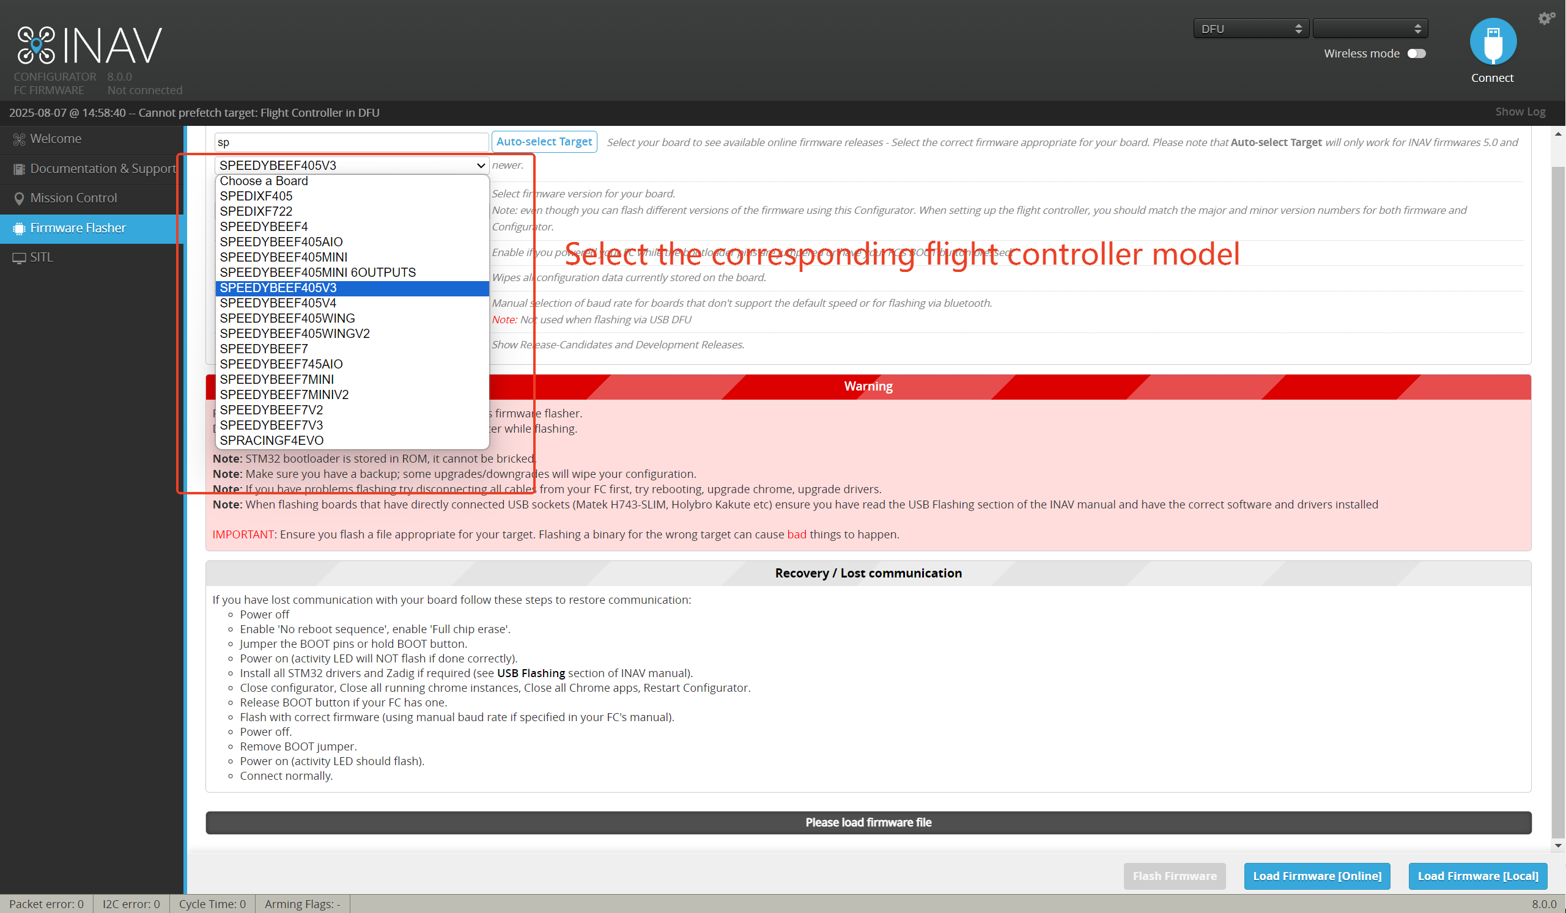Click the USB Connect icon
The height and width of the screenshot is (913, 1566).
pyautogui.click(x=1493, y=42)
